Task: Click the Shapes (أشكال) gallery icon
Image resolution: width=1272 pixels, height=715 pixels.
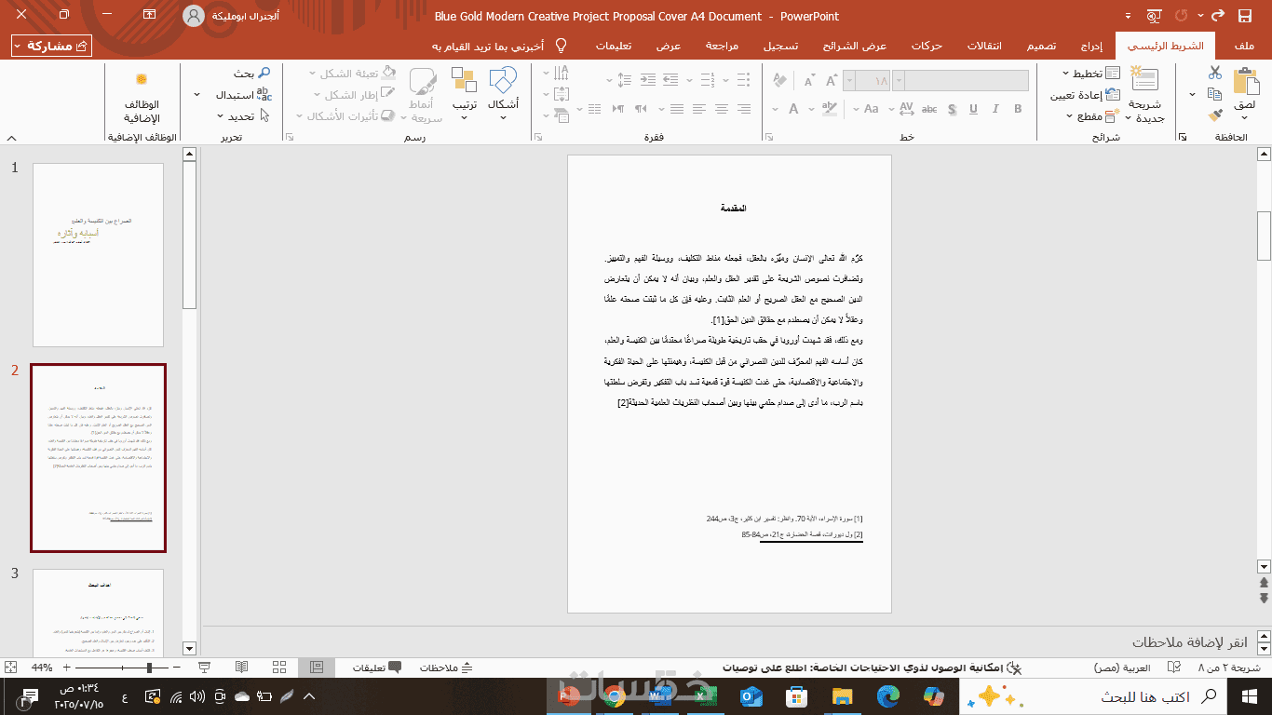Action: click(x=503, y=81)
